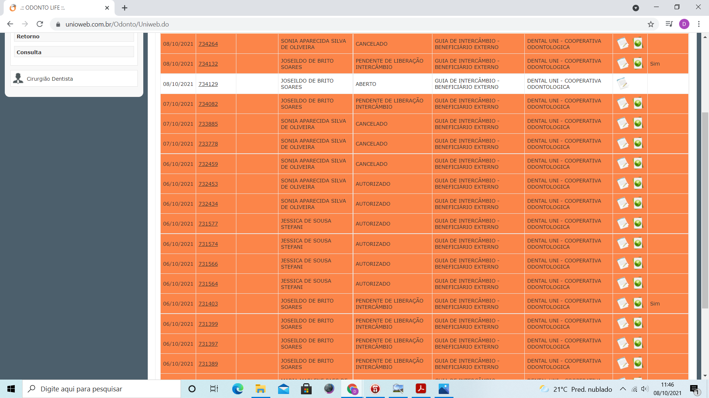Click edit icon for guide 734264
Screen dimensions: 709x398
(623, 43)
